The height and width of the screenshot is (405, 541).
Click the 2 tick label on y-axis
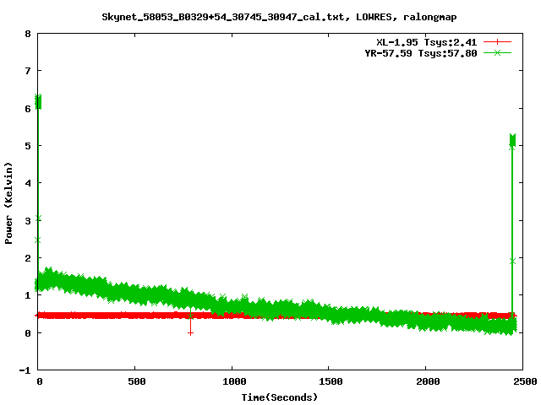tap(28, 258)
